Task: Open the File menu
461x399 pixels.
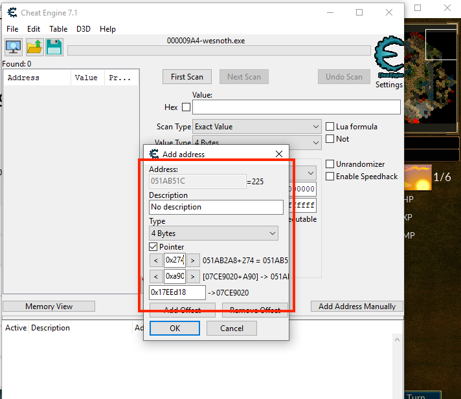Action: point(12,28)
